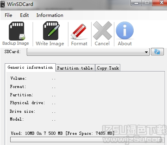The width and height of the screenshot is (167, 145).
Task: Open the About info icon
Action: (x=125, y=31)
